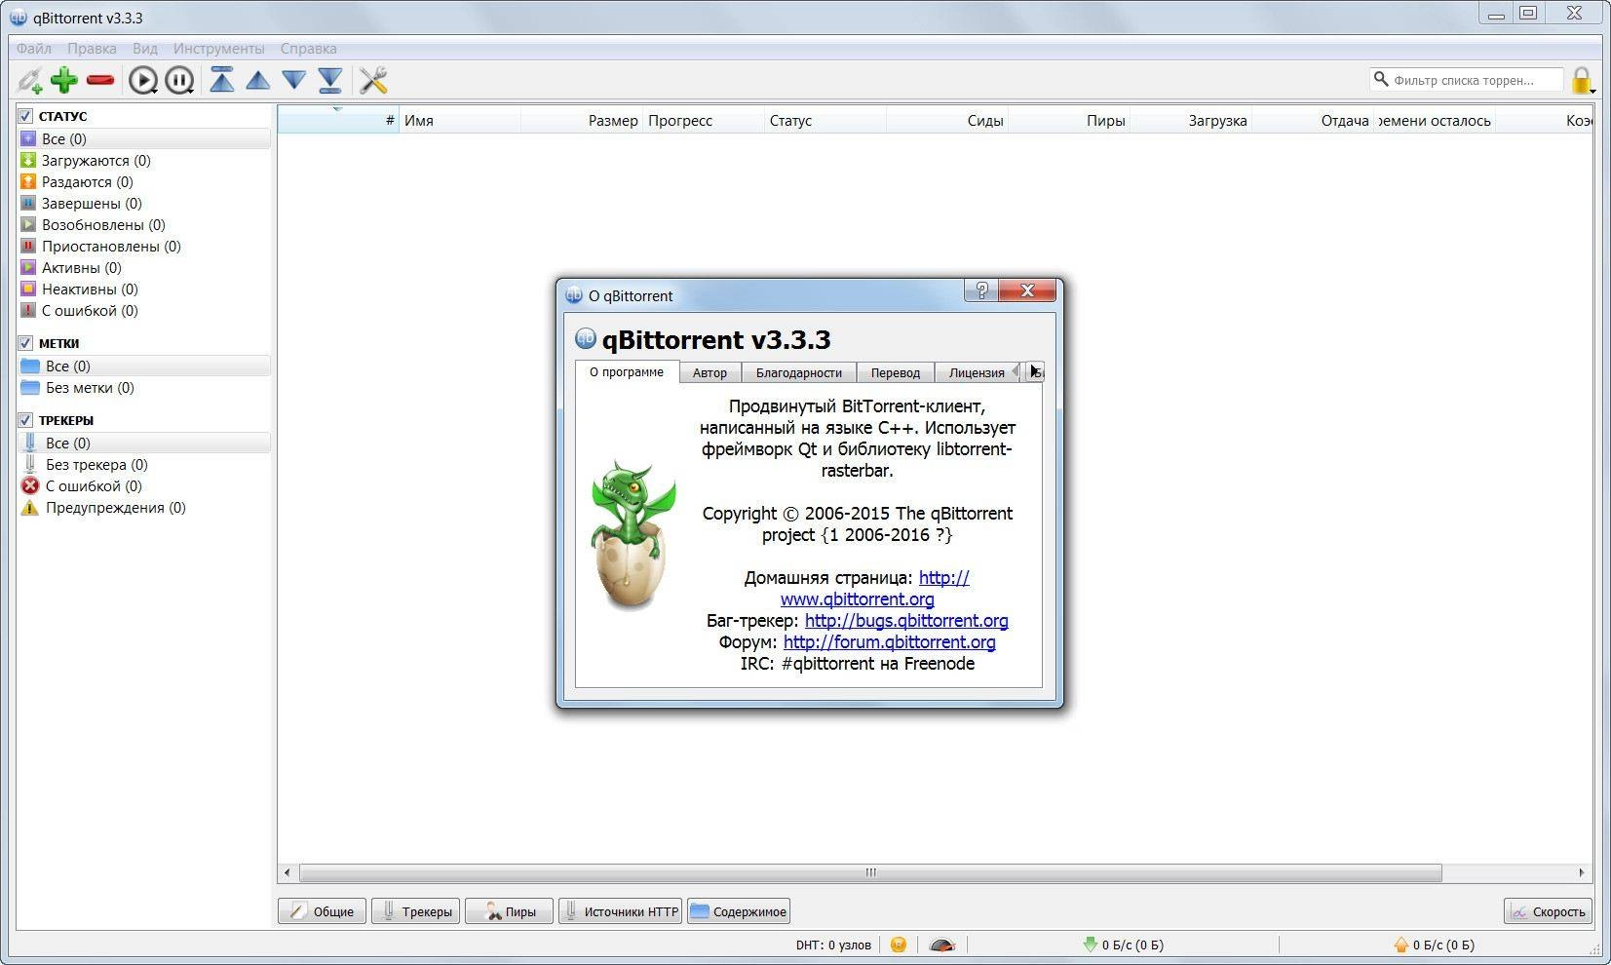Open the Правка menu
This screenshot has width=1611, height=965.
coord(92,48)
